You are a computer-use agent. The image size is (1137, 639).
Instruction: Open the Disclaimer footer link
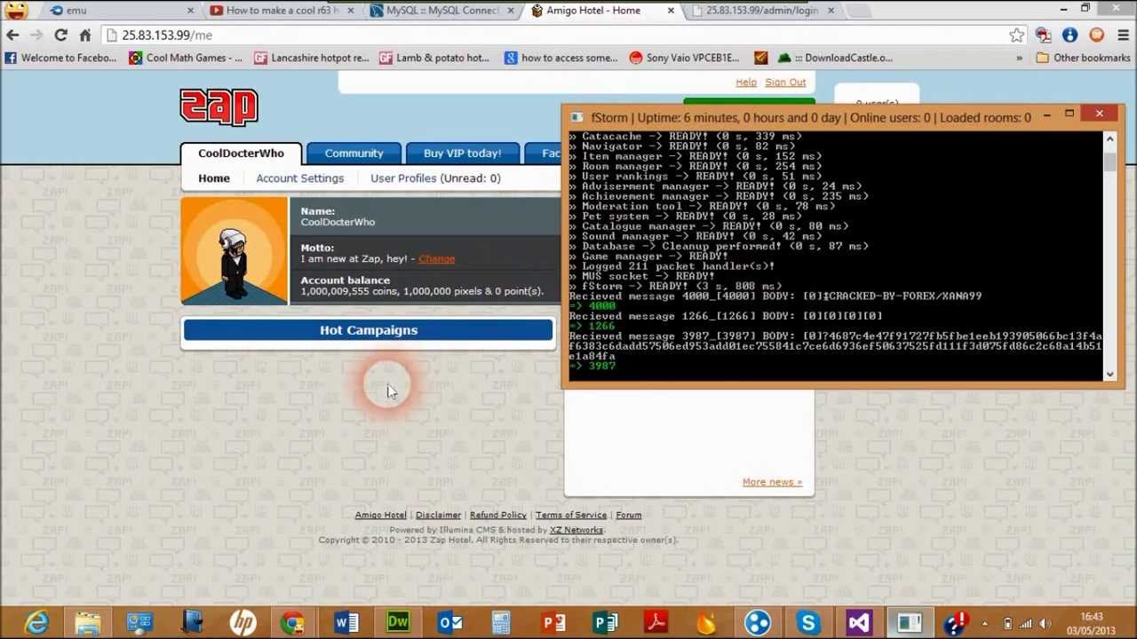point(438,515)
